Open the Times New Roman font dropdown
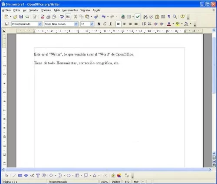Image resolution: width=217 pixels, height=184 pixels. pyautogui.click(x=76, y=24)
